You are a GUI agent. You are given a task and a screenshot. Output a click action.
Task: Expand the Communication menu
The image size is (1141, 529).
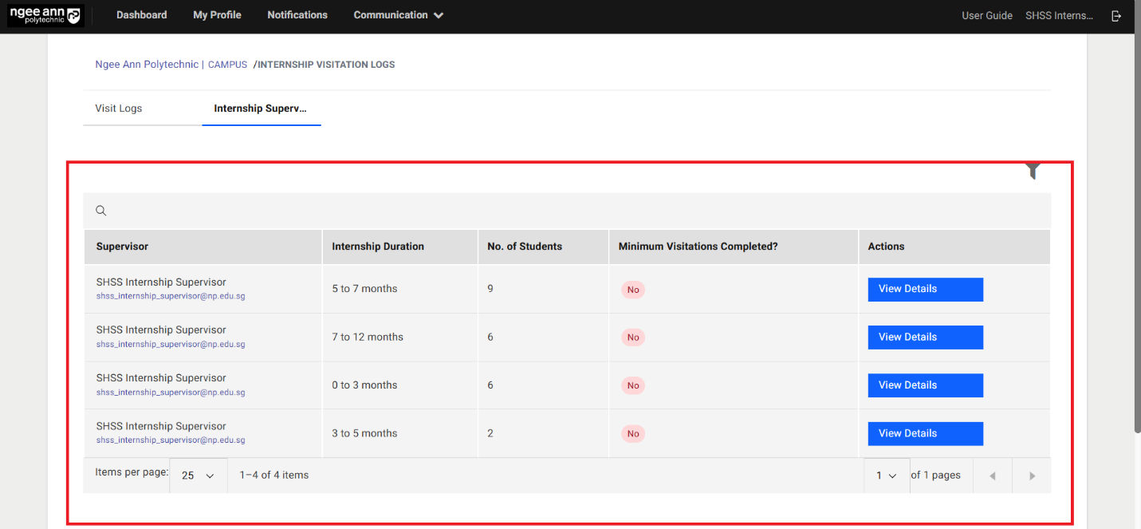[x=398, y=15]
